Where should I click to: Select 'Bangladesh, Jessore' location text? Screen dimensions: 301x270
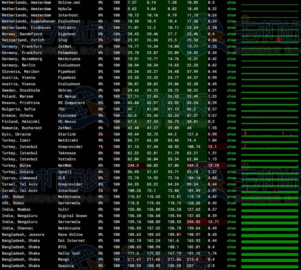(x=23, y=235)
